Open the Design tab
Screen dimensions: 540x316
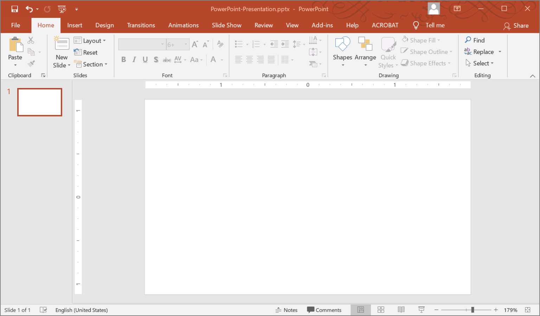[x=104, y=25]
